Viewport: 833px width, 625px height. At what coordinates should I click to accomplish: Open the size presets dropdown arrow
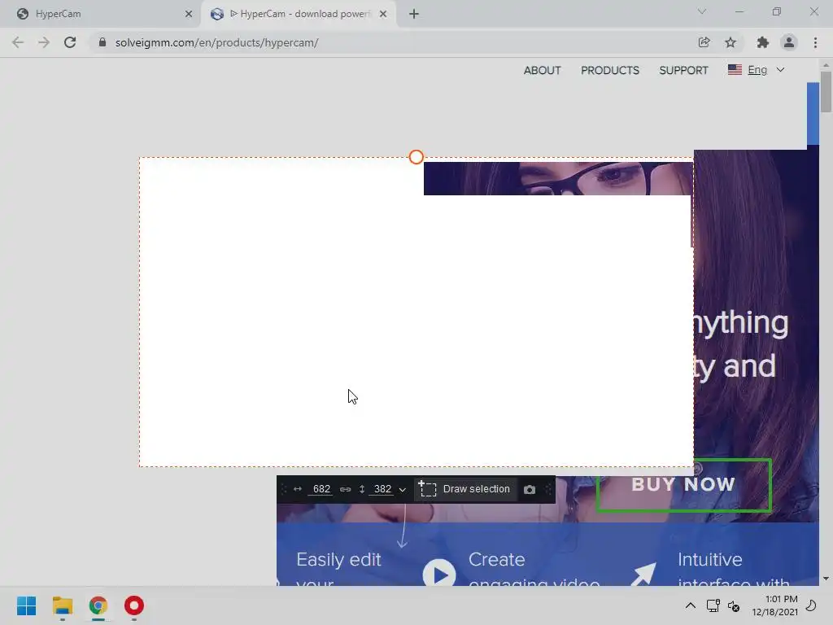(402, 490)
